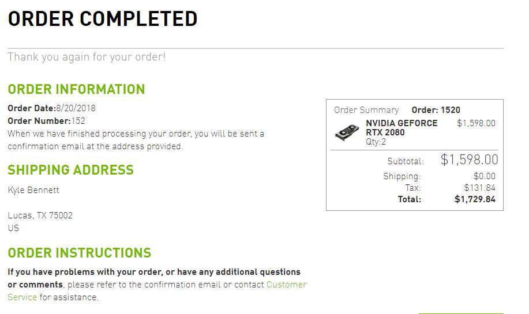Viewport: 529px width, 314px height.
Task: Click the Qty:2 quantity text
Action: 376,142
